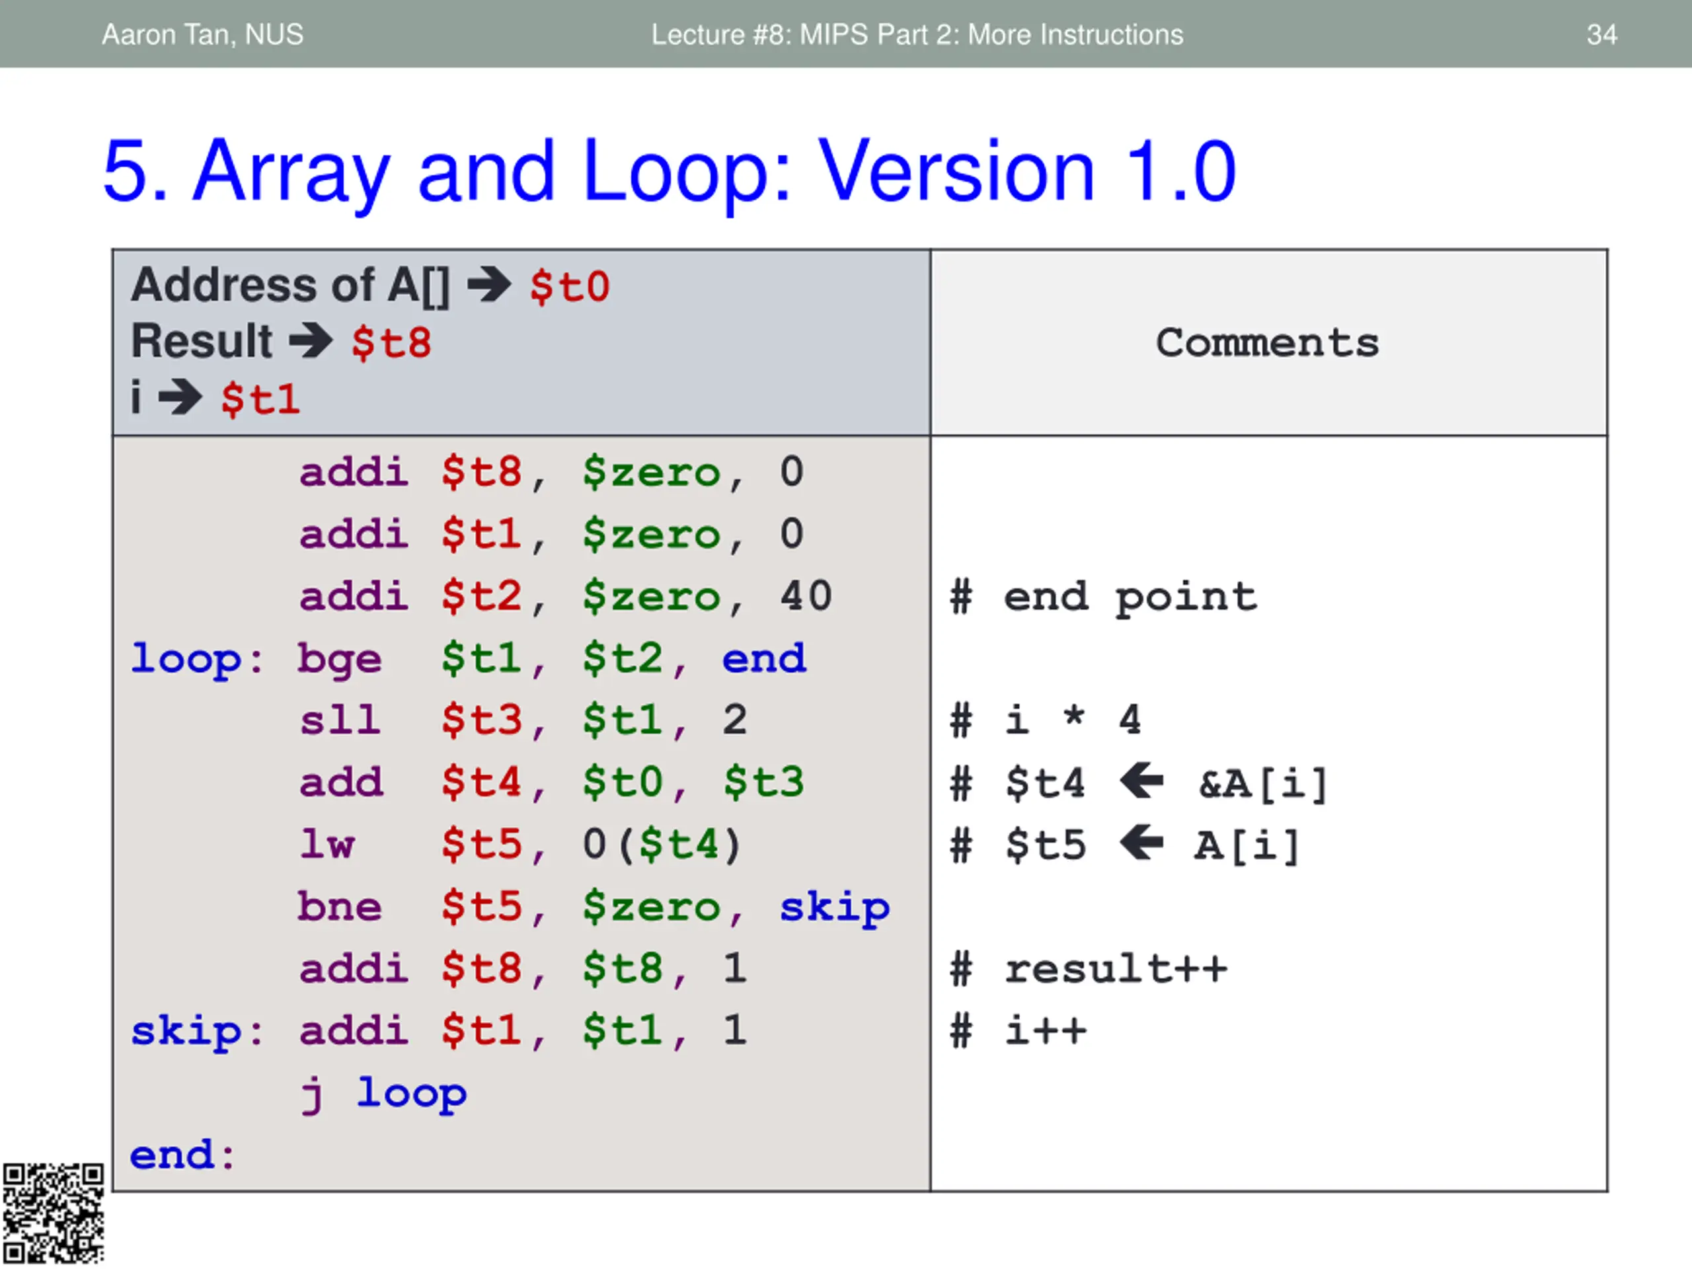Screen dimensions: 1692x1269
Task: Click the 'Comments' column header
Action: 1268,342
